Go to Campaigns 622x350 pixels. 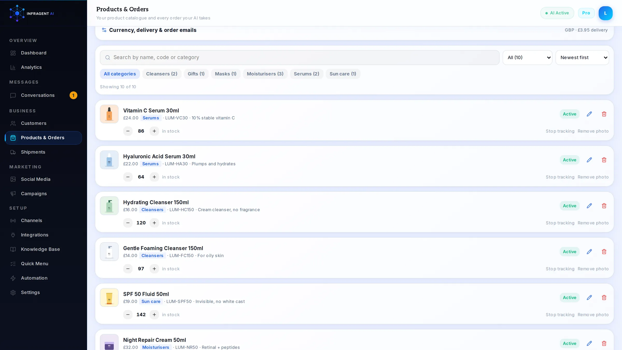(43, 194)
